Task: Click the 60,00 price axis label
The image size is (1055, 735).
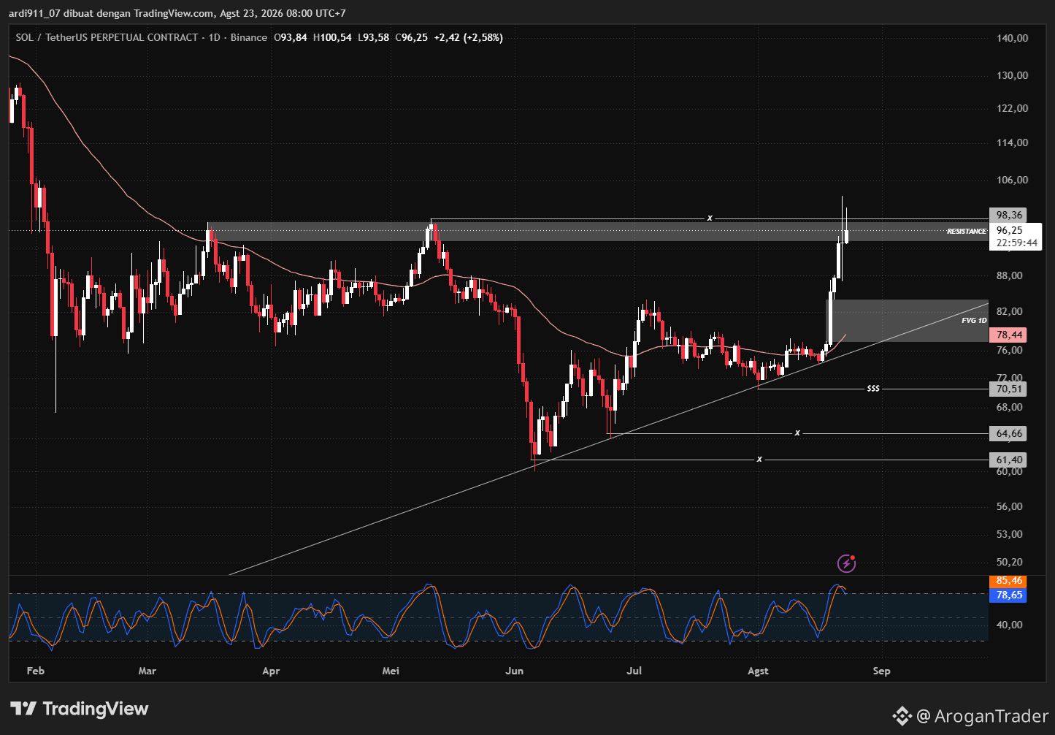Action: [1009, 471]
